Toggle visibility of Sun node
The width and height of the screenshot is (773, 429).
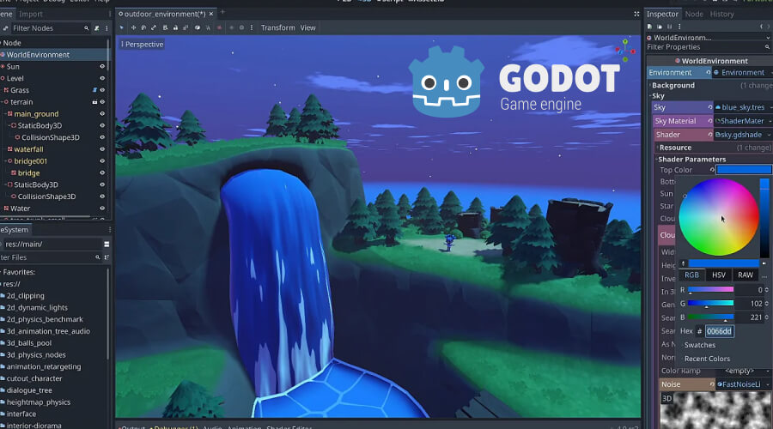pyautogui.click(x=102, y=66)
